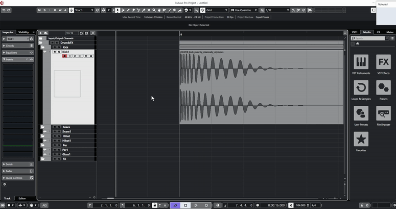The image size is (396, 209).
Task: Click the transport Stop button
Action: click(185, 205)
